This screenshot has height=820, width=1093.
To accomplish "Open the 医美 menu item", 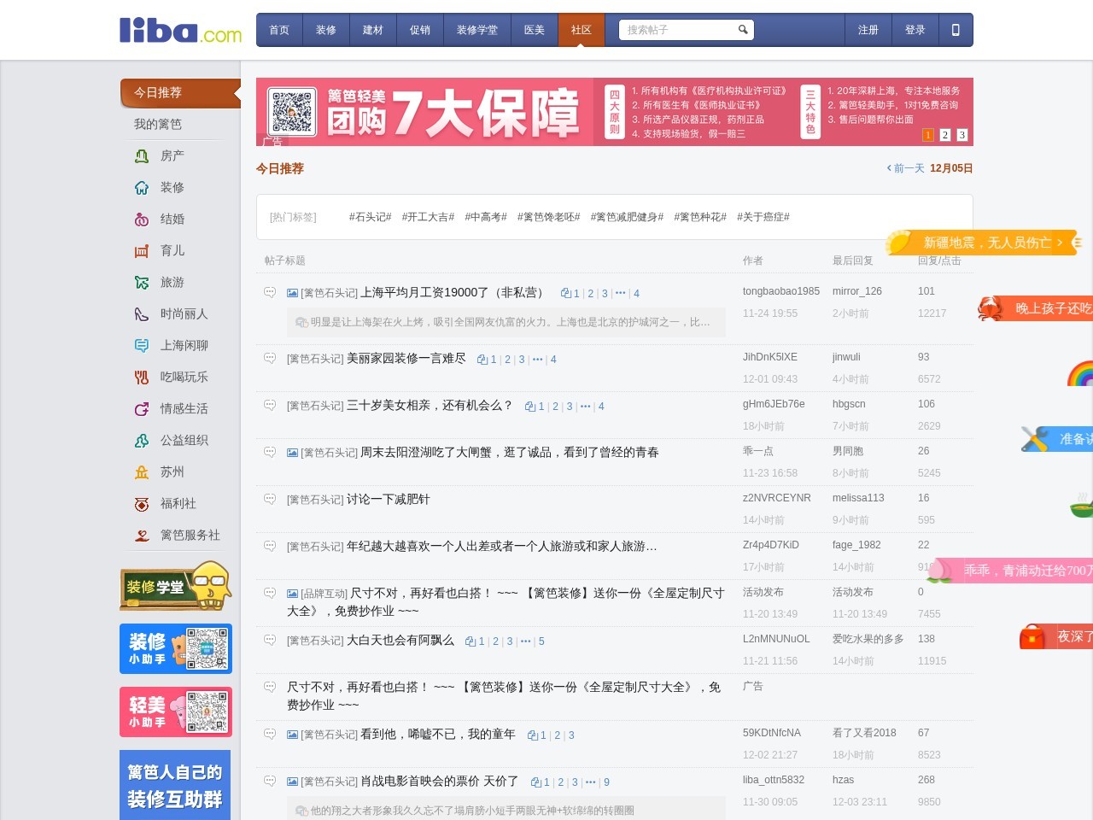I will [535, 29].
